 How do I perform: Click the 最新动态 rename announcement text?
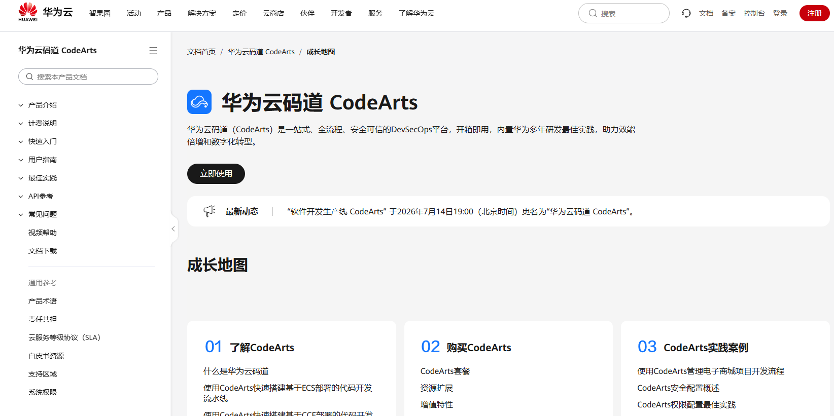point(462,211)
